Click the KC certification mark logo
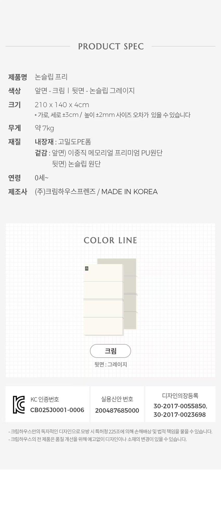The height and width of the screenshot is (511, 221). (19, 405)
